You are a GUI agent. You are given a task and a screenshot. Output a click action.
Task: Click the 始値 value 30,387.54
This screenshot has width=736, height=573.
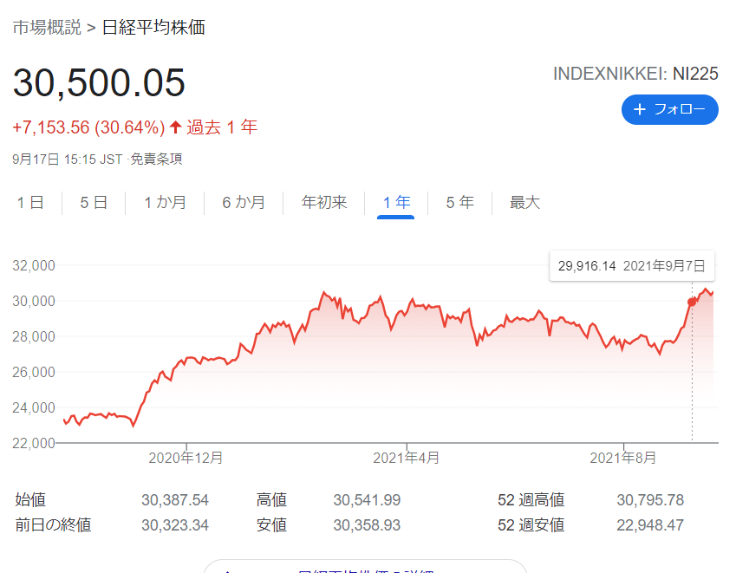(175, 500)
